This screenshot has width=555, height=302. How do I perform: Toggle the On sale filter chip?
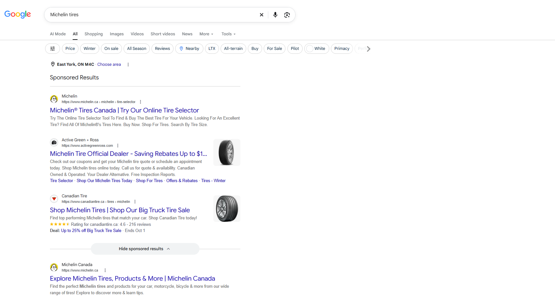point(111,49)
